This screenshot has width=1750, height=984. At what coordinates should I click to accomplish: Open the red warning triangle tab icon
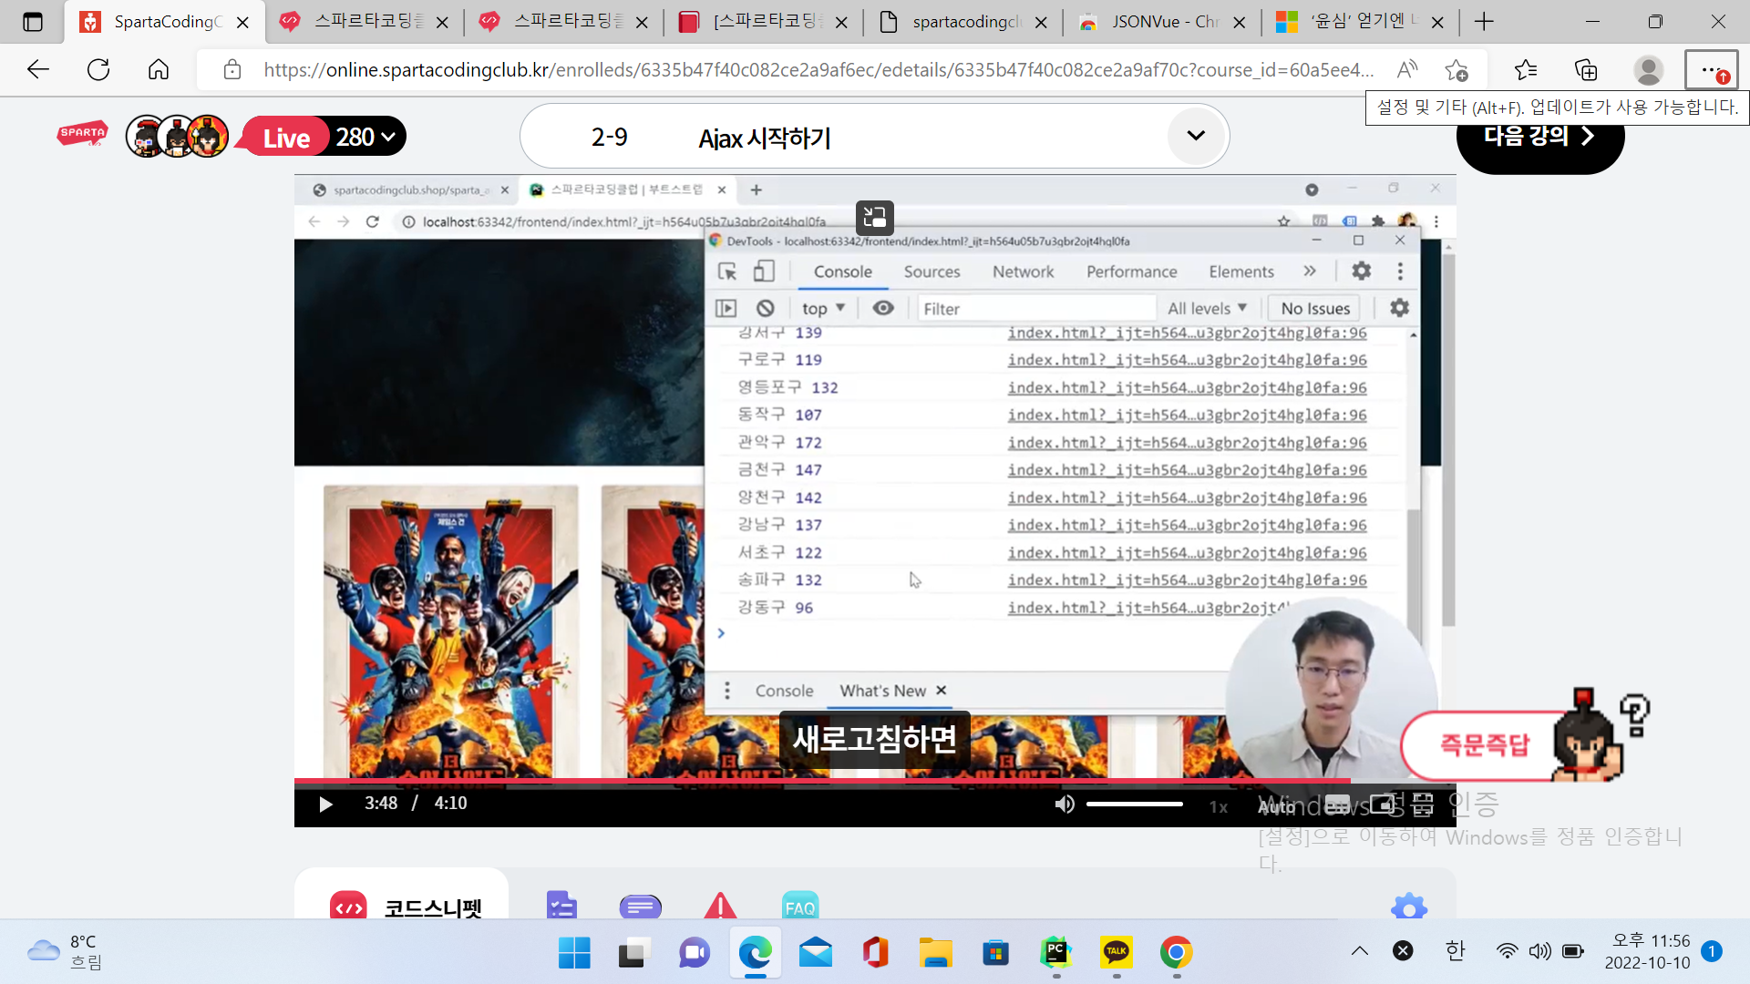[720, 906]
